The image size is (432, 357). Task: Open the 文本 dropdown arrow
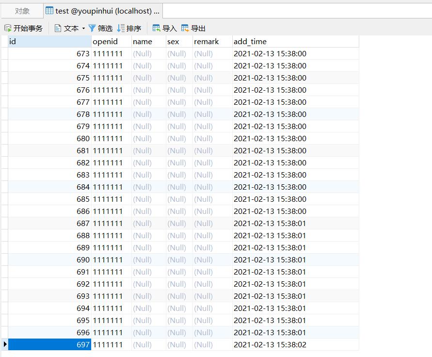coord(83,29)
